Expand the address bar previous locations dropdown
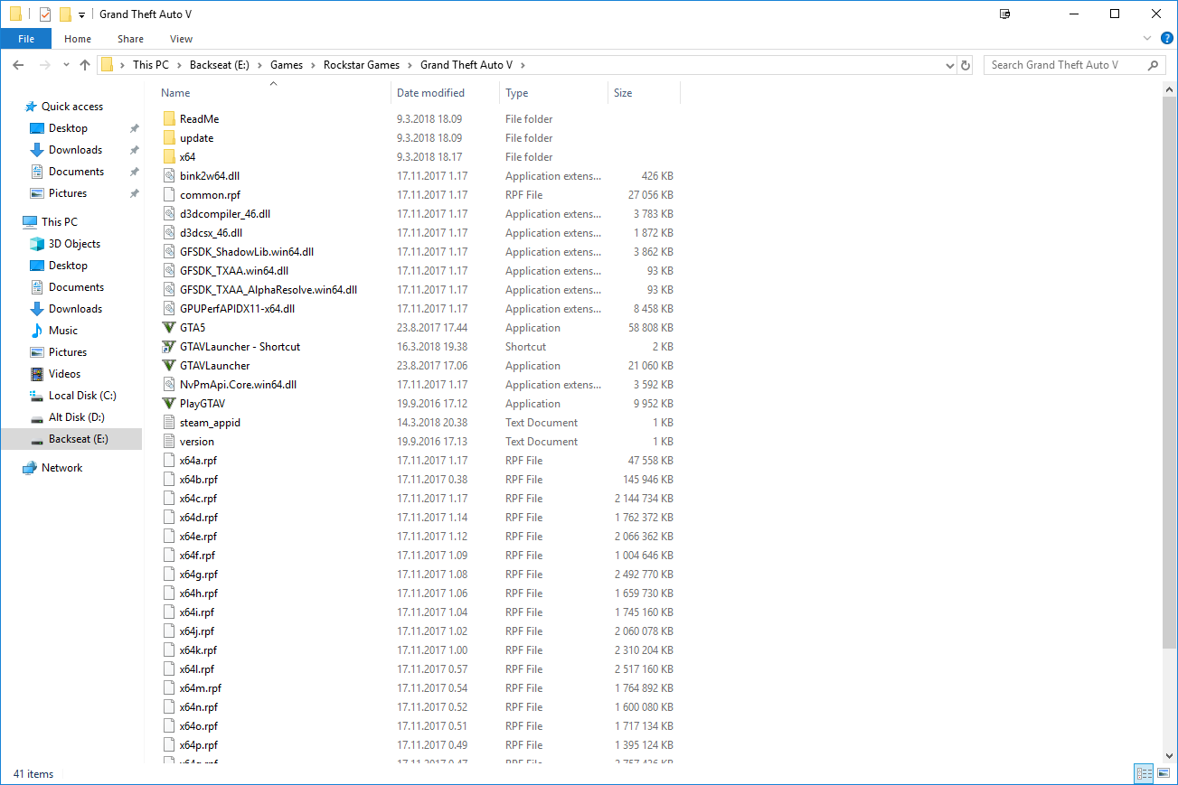The width and height of the screenshot is (1178, 785). 949,65
